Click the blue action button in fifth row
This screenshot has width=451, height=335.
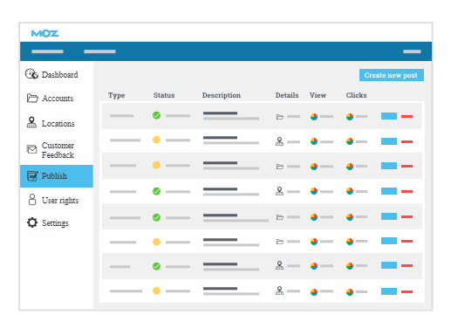(389, 216)
